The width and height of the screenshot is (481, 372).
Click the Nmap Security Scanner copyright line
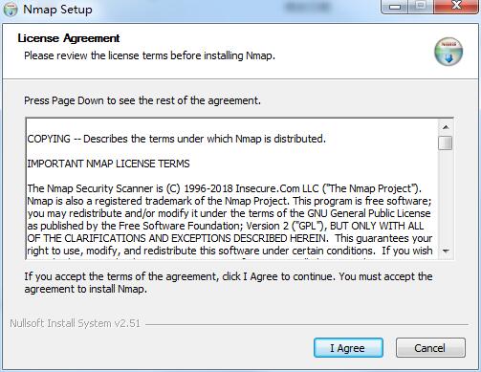[225, 188]
